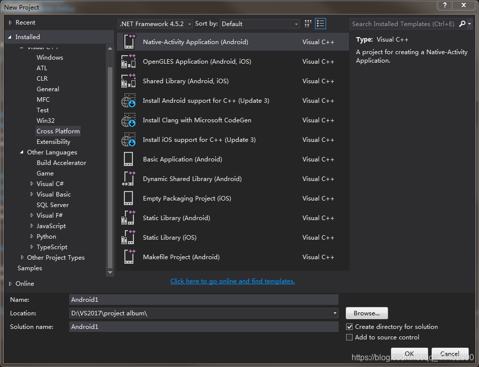Click the Basic Application (Android) icon
Screen dimensions: 479x367
coord(128,159)
